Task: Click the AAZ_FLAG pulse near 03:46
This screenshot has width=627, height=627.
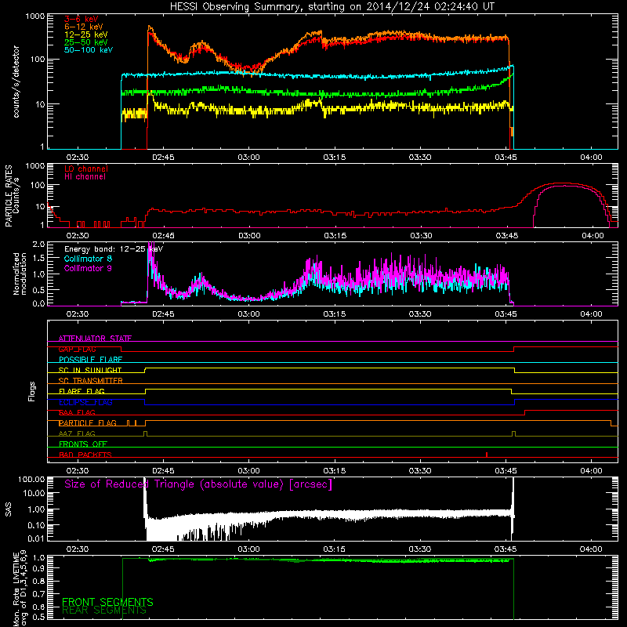Action: 514,433
